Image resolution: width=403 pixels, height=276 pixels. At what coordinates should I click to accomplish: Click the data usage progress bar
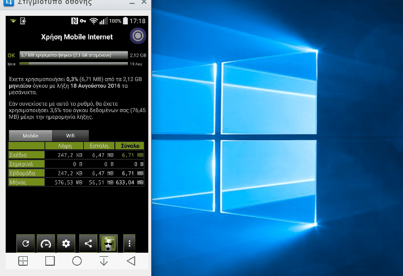[x=74, y=55]
